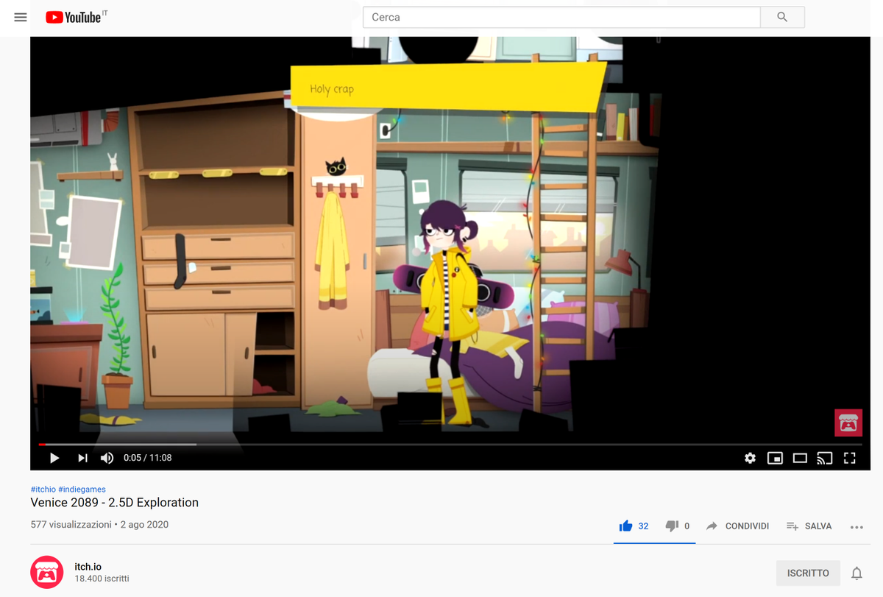Open video settings gear
This screenshot has width=883, height=597.
pyautogui.click(x=750, y=458)
